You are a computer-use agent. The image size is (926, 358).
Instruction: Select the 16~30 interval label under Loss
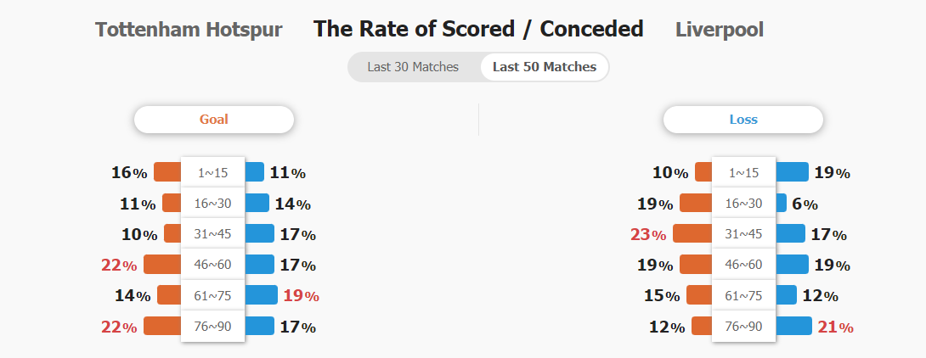[743, 203]
